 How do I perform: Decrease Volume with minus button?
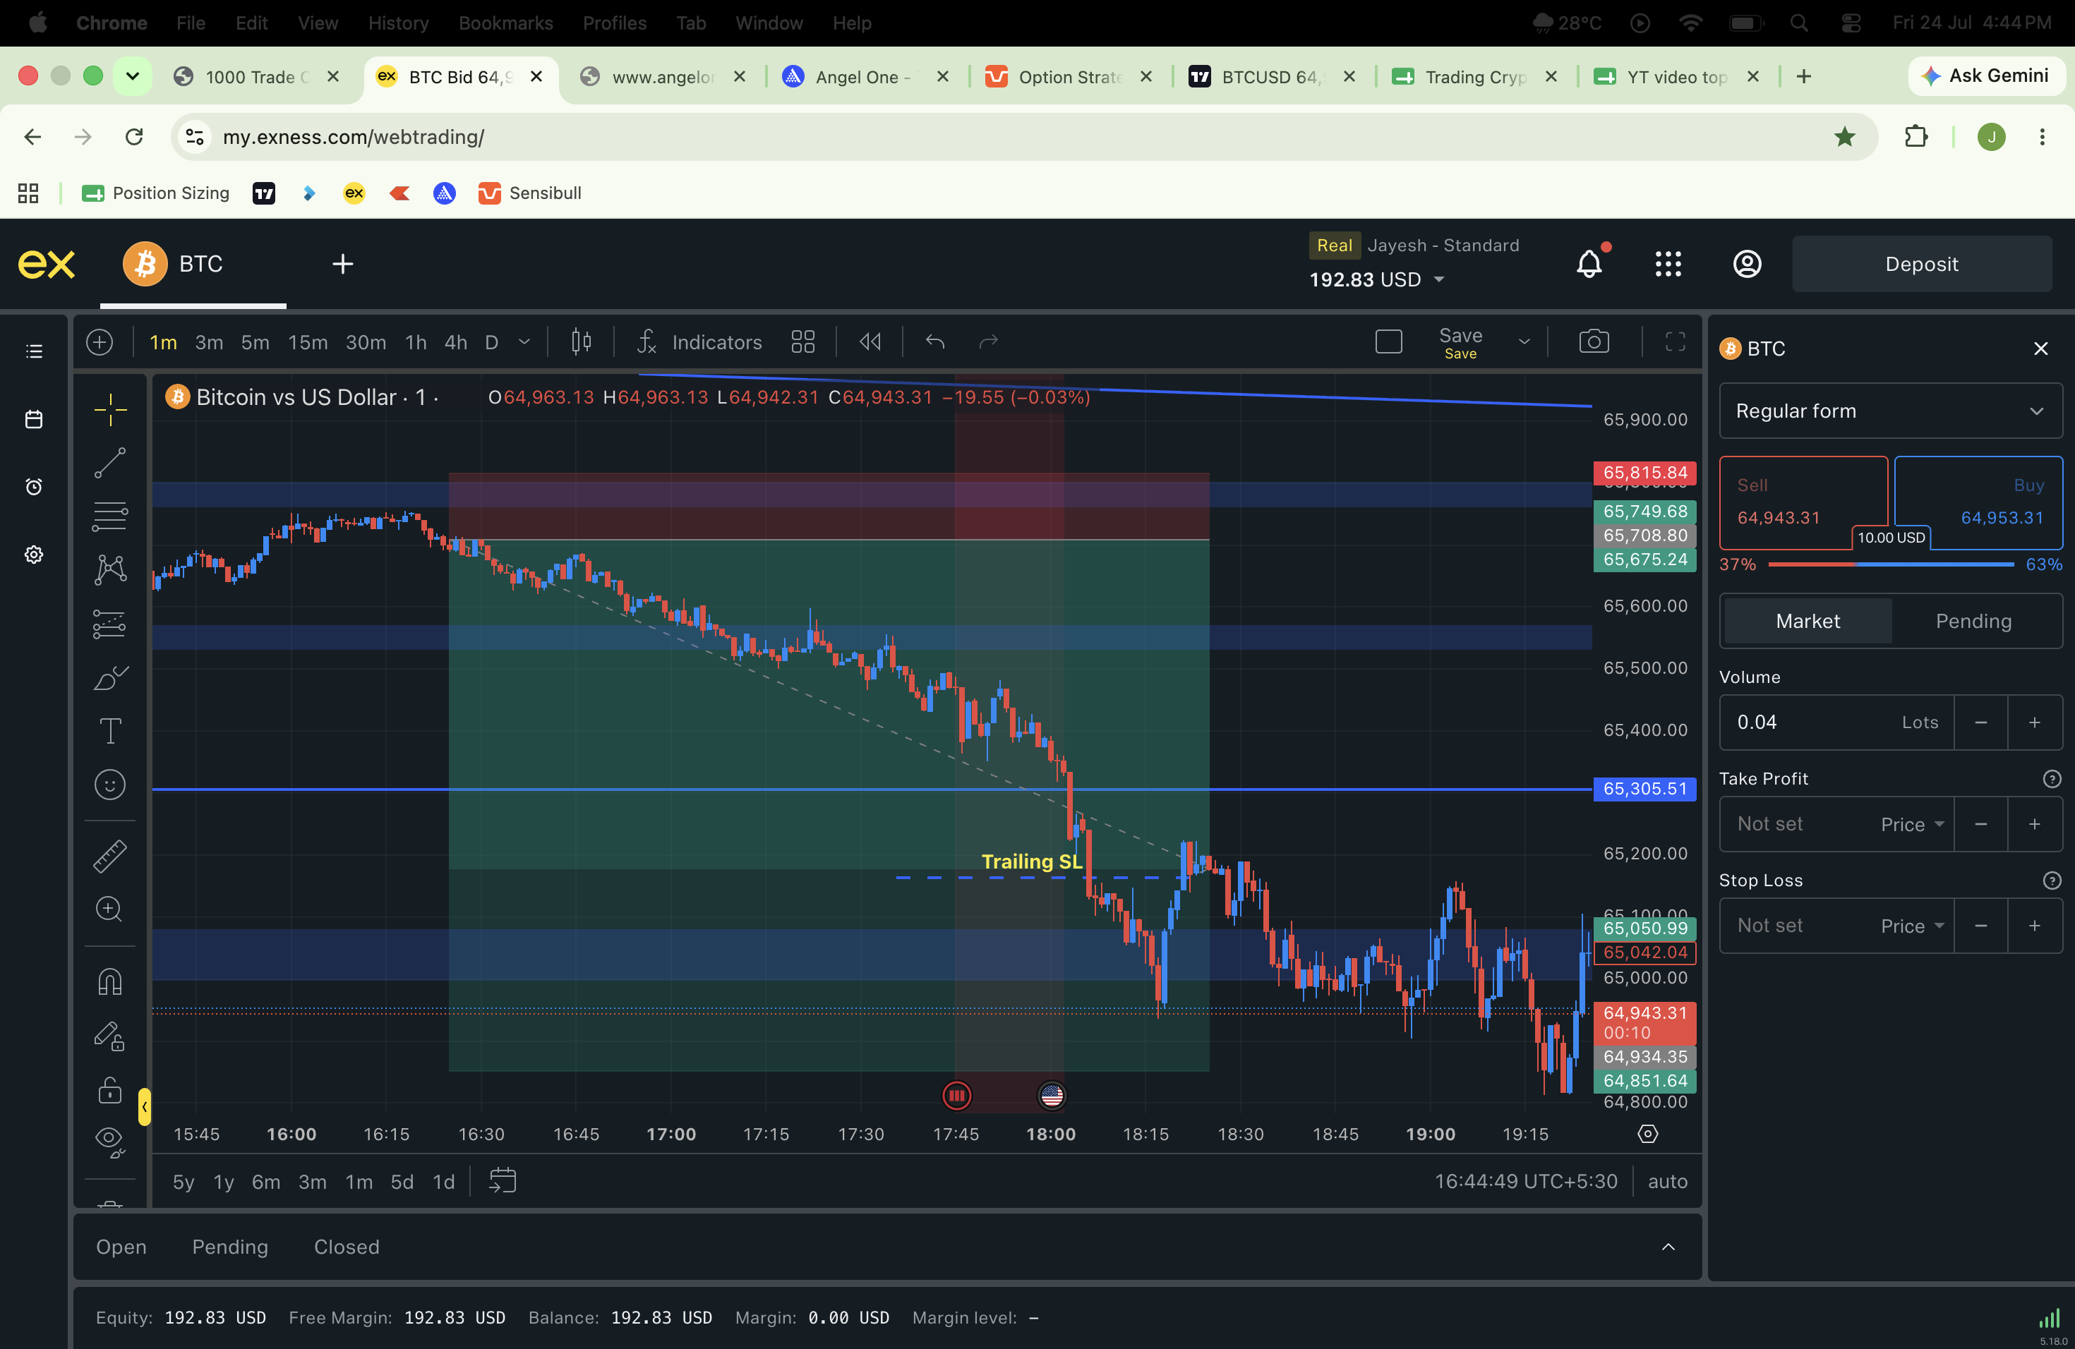click(x=1981, y=722)
